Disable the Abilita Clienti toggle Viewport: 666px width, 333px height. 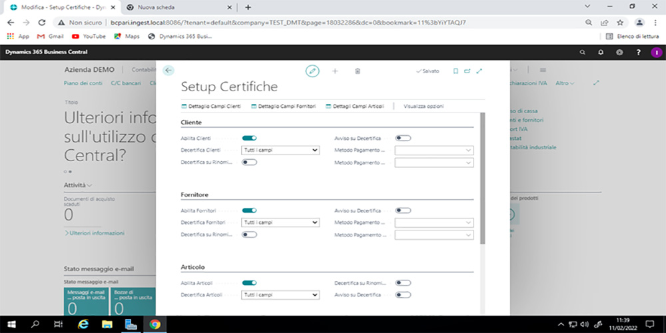(x=249, y=138)
